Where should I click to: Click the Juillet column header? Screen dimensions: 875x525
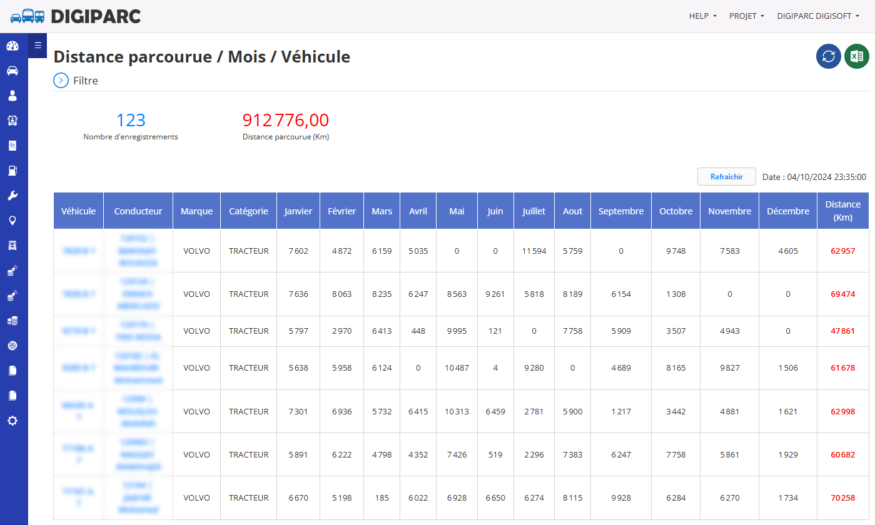point(534,211)
